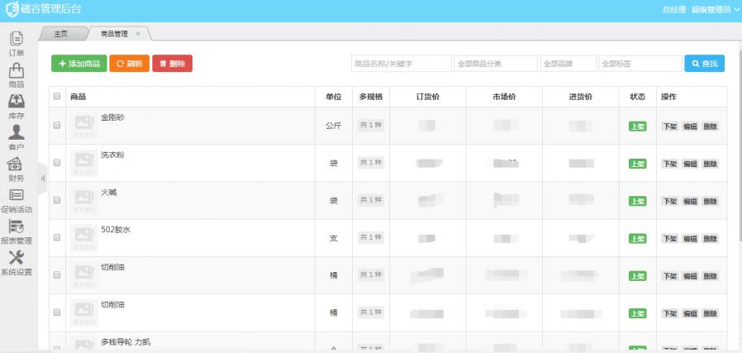Open the 订单 (Orders) sidebar icon
The height and width of the screenshot is (353, 742).
[16, 38]
